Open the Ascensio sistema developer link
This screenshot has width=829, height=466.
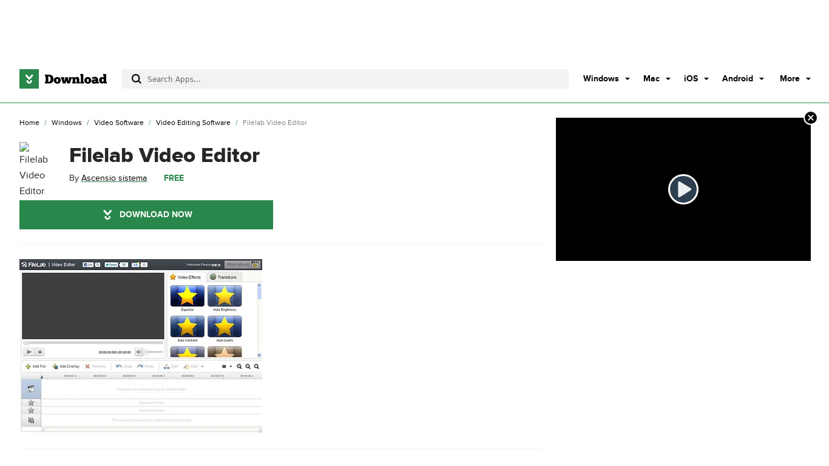pos(114,178)
